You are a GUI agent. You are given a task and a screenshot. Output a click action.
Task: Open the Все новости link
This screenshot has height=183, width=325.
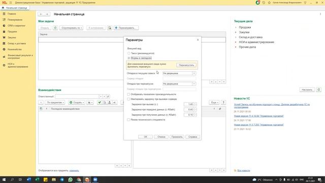tap(244, 171)
